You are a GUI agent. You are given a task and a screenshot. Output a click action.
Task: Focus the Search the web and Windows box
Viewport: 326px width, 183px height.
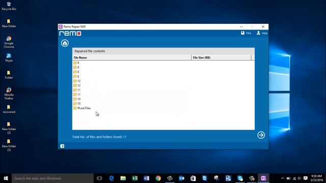click(52, 178)
